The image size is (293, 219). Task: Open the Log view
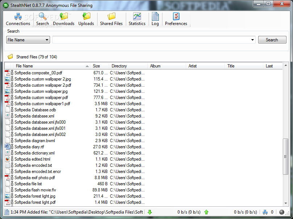tap(155, 19)
